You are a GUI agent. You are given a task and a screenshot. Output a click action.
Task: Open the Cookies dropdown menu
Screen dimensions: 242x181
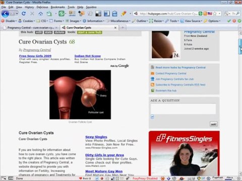27,21
